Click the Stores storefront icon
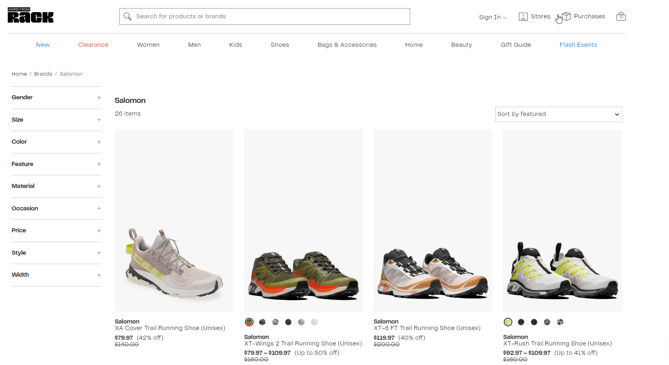The image size is (669, 365). click(x=523, y=17)
